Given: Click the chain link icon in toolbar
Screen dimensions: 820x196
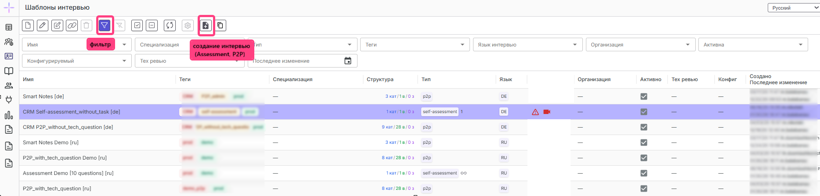Looking at the screenshot, I should tap(72, 25).
